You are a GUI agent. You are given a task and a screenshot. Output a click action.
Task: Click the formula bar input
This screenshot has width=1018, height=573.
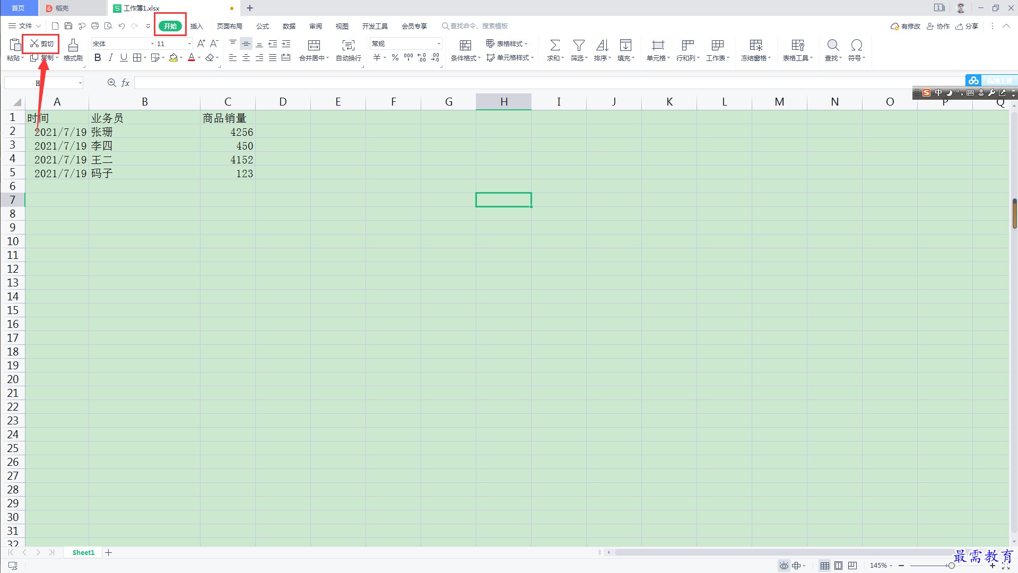pos(549,83)
